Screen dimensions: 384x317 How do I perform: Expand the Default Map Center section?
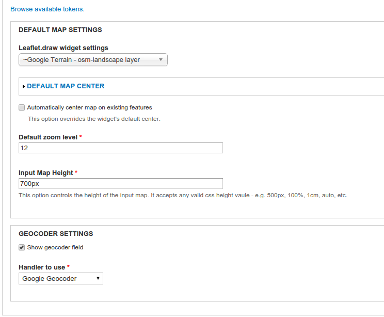click(66, 86)
